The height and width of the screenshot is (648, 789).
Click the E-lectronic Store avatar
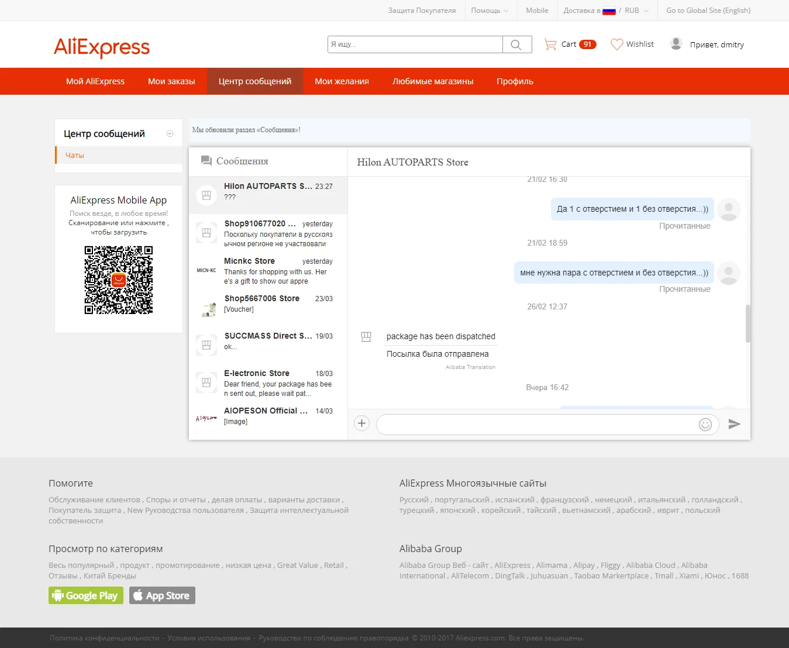tap(206, 382)
